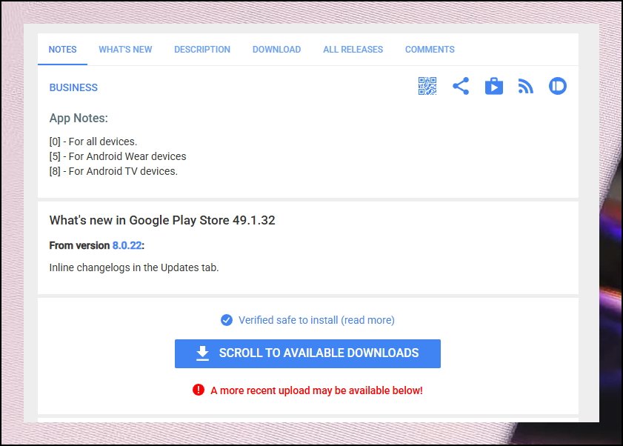Image resolution: width=623 pixels, height=446 pixels.
Task: Open the All Releases tab
Action: point(353,50)
